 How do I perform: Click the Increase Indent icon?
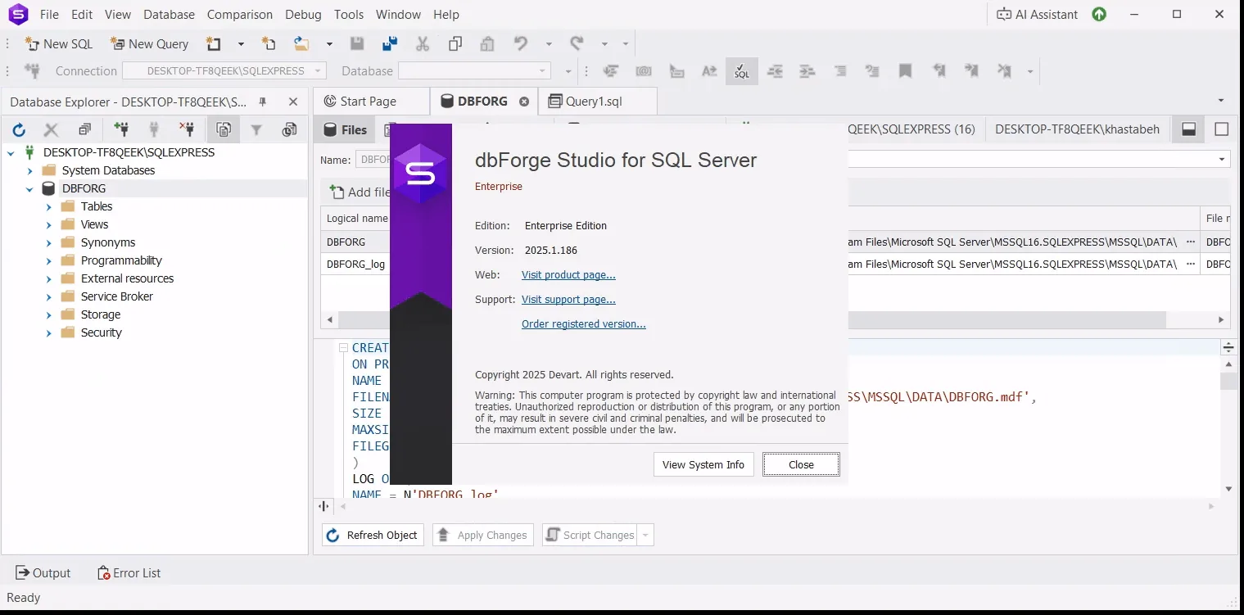807,71
